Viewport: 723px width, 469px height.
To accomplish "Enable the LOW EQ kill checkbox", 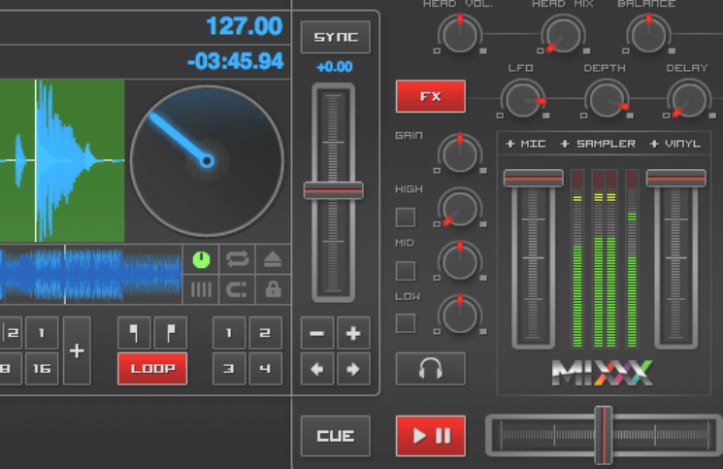I will [406, 323].
